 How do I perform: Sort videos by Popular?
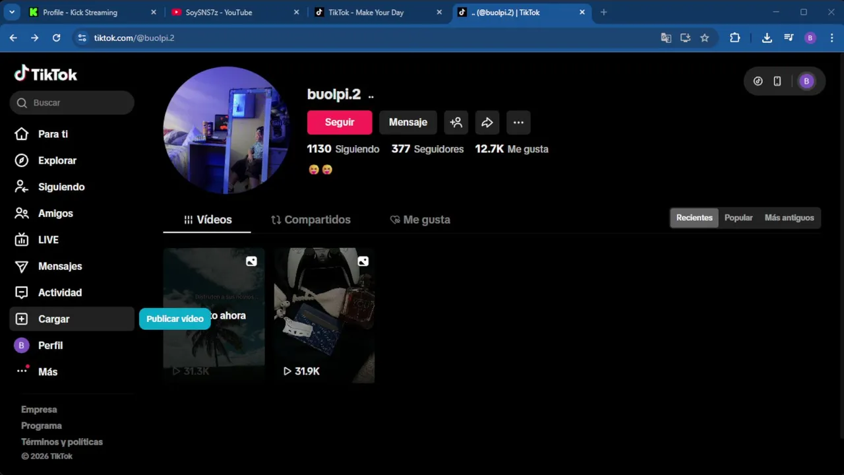[x=738, y=218]
